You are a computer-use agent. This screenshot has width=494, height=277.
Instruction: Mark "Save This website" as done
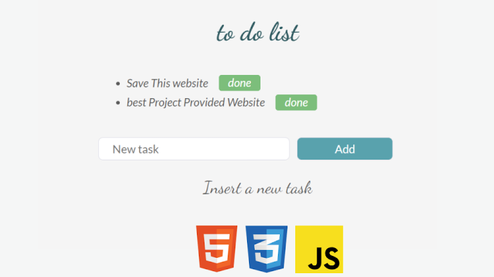pyautogui.click(x=239, y=83)
